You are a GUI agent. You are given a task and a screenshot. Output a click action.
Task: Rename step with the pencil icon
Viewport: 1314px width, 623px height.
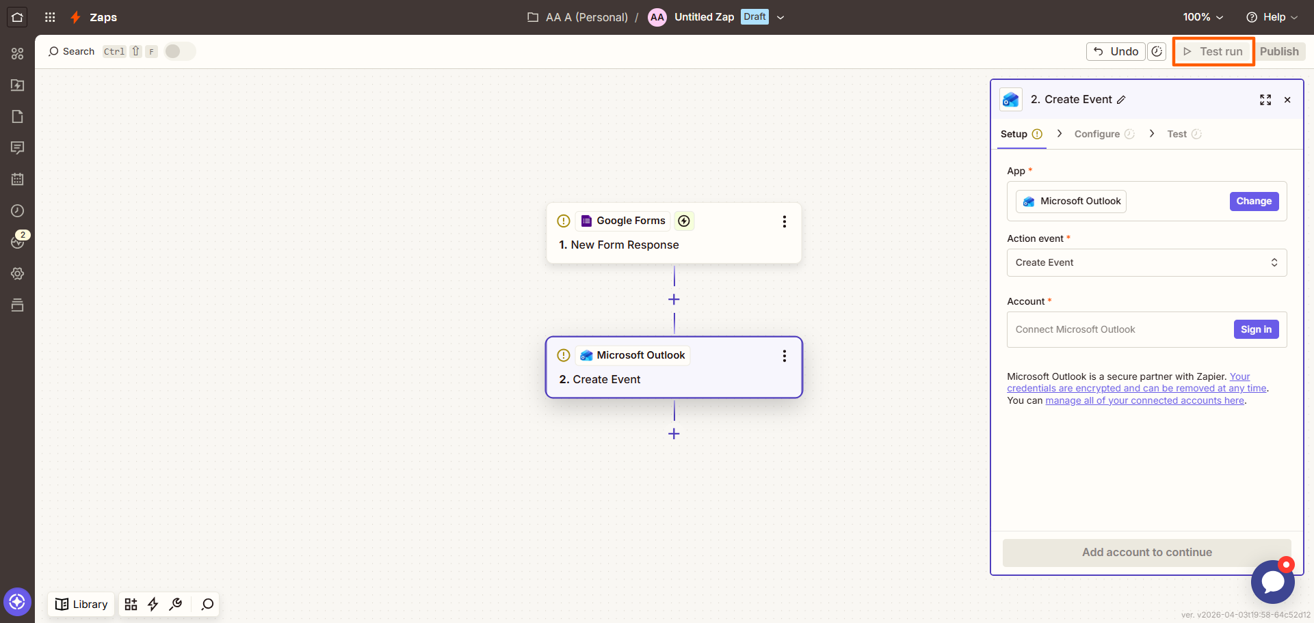tap(1121, 100)
